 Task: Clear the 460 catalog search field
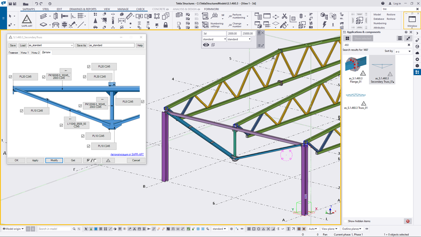point(409,45)
